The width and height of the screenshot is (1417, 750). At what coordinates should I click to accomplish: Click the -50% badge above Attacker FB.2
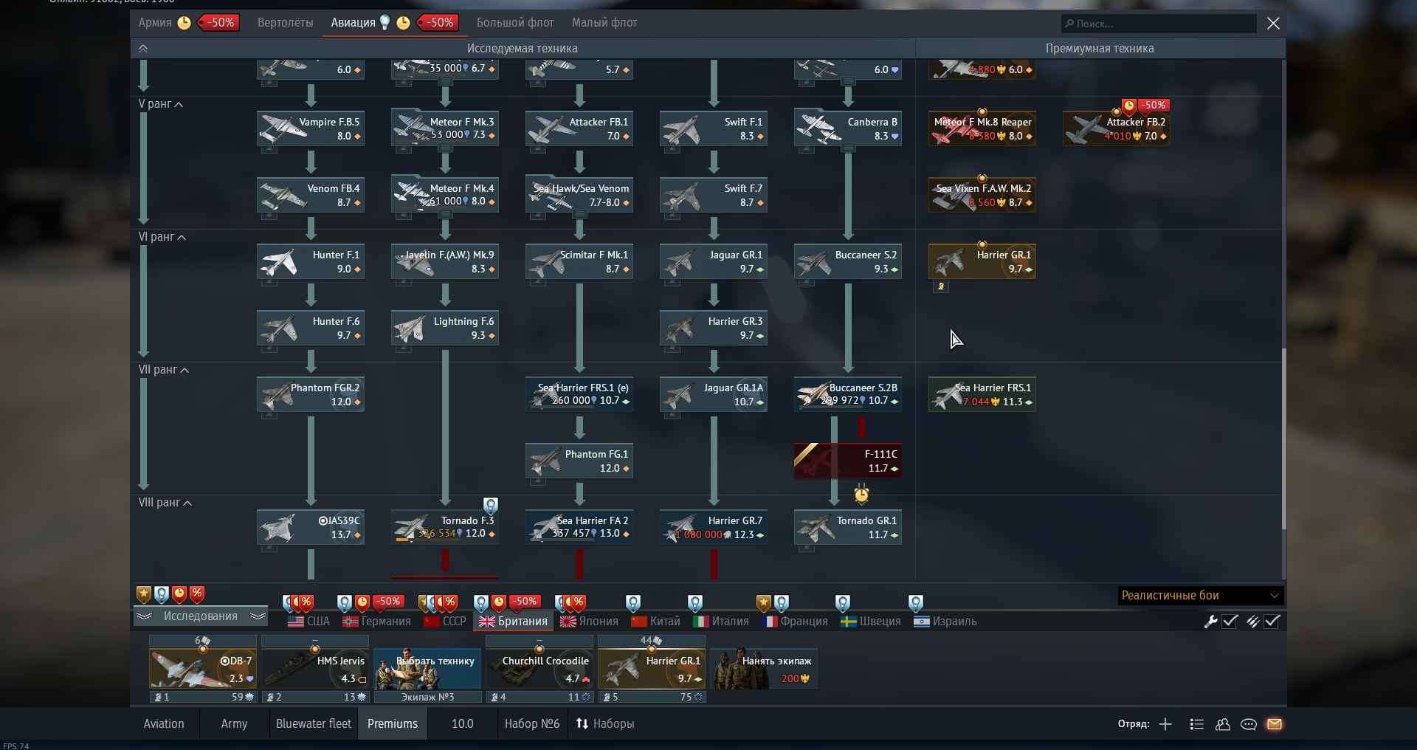[1154, 106]
